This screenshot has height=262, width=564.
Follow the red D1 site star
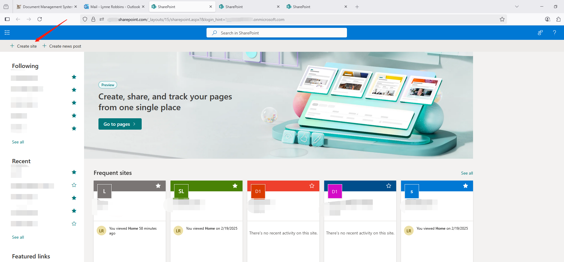pyautogui.click(x=312, y=186)
